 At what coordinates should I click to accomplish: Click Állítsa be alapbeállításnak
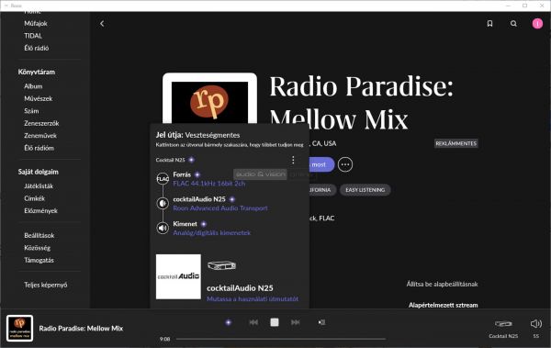point(442,284)
